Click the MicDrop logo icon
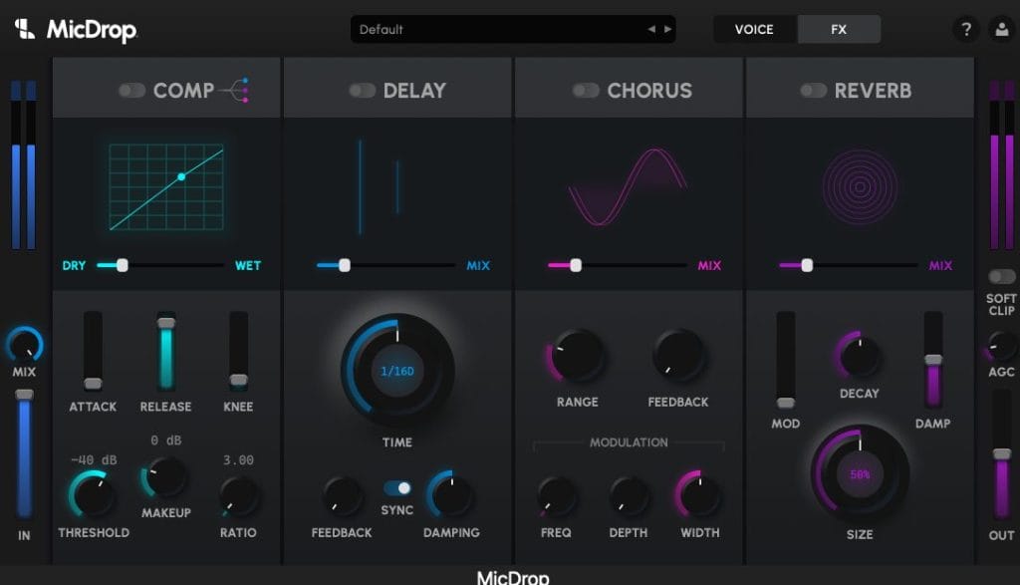 tap(25, 29)
